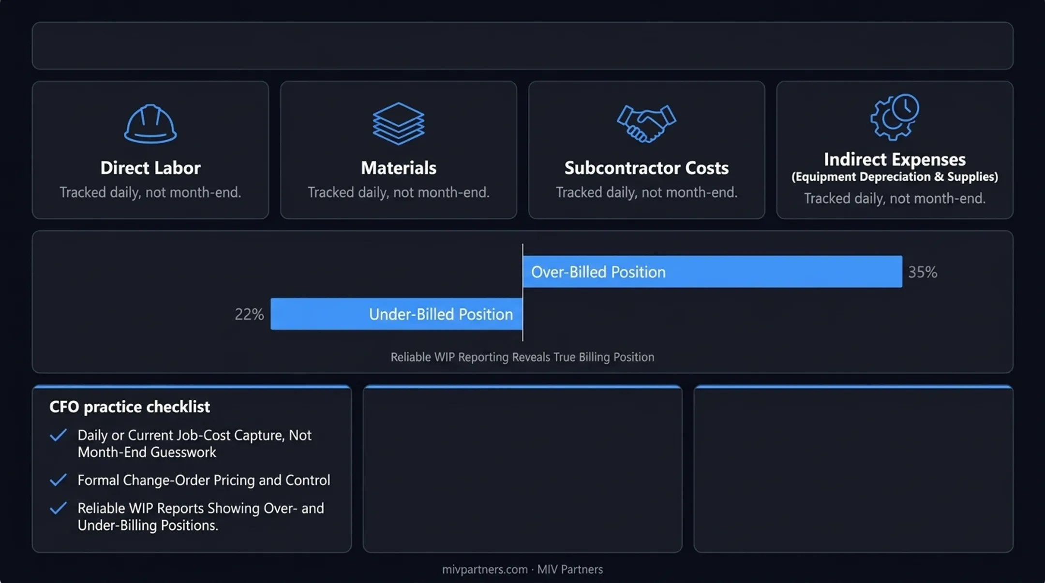This screenshot has height=583, width=1045.
Task: Select the Under-Billed Position bar
Action: [396, 314]
